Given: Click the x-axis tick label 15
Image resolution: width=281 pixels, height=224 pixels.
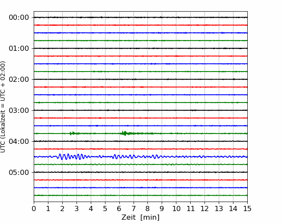Looking at the screenshot, I should (247, 208).
